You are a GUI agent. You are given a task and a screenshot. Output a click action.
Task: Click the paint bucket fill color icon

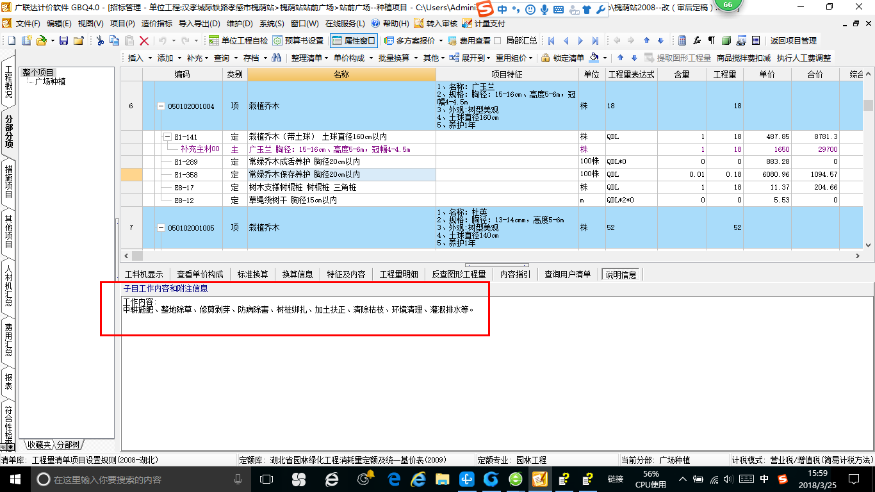[x=594, y=58]
